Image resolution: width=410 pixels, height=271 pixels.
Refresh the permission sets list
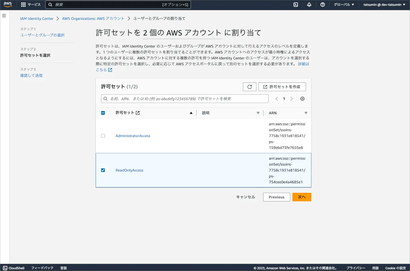249,87
